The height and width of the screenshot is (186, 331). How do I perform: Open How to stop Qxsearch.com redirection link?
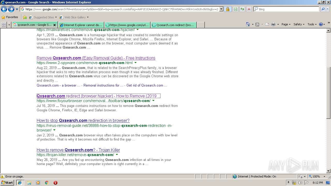(83, 120)
